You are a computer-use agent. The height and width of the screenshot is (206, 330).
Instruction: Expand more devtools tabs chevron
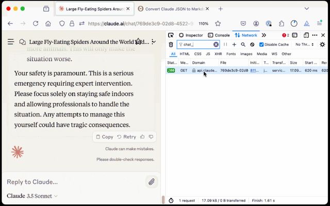264,35
